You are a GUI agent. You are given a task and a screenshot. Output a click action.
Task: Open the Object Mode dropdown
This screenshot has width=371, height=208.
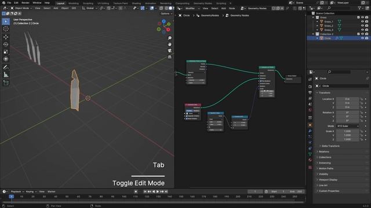[21, 8]
